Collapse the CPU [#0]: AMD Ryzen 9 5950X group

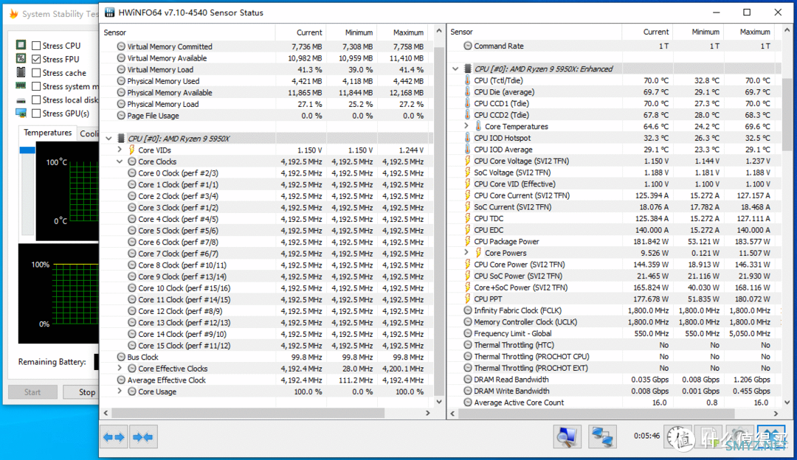click(x=108, y=138)
